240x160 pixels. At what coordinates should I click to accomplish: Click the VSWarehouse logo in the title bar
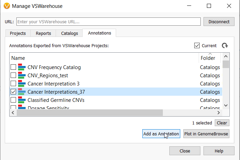tap(7, 6)
